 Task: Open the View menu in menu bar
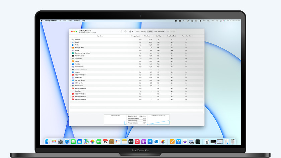pos(70,21)
